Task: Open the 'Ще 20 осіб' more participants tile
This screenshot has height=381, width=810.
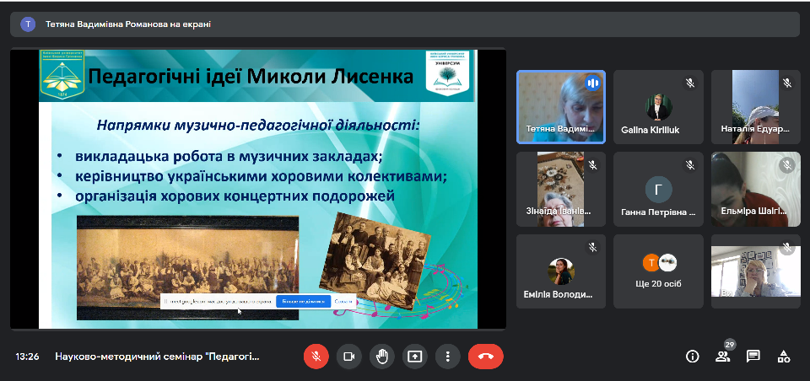Action: point(659,271)
